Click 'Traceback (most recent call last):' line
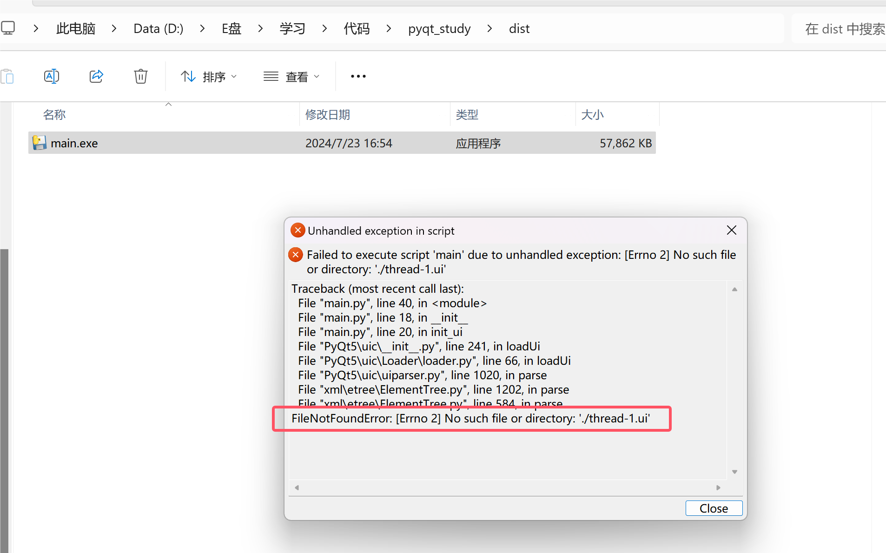 [x=377, y=289]
